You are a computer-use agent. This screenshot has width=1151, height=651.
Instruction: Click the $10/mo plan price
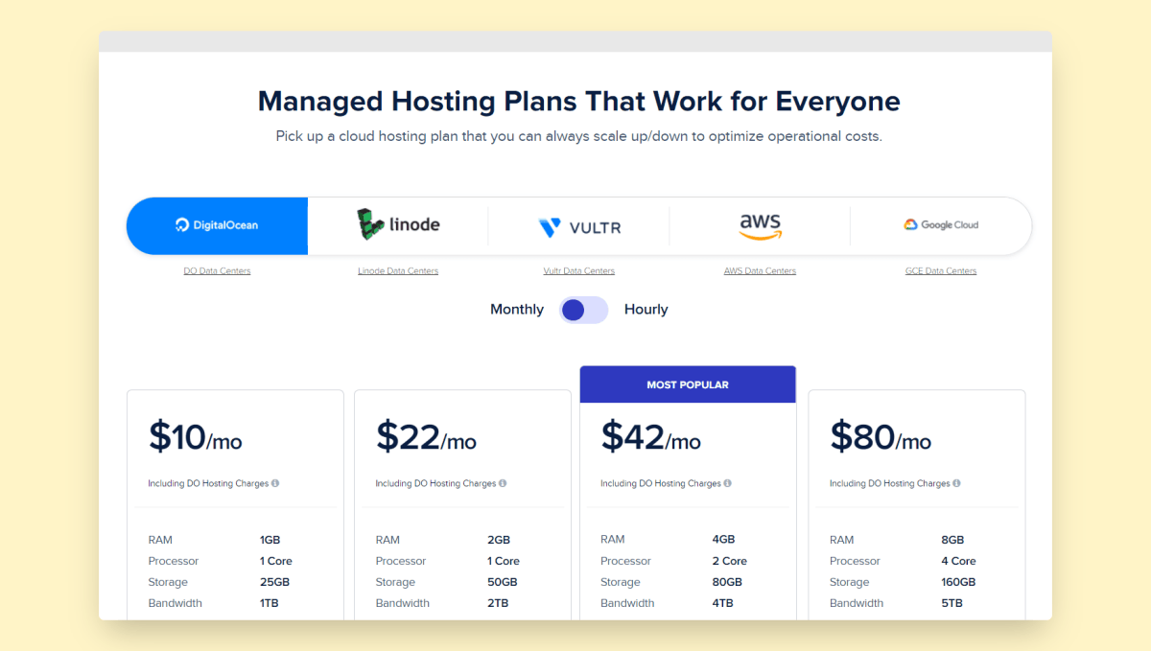[195, 437]
